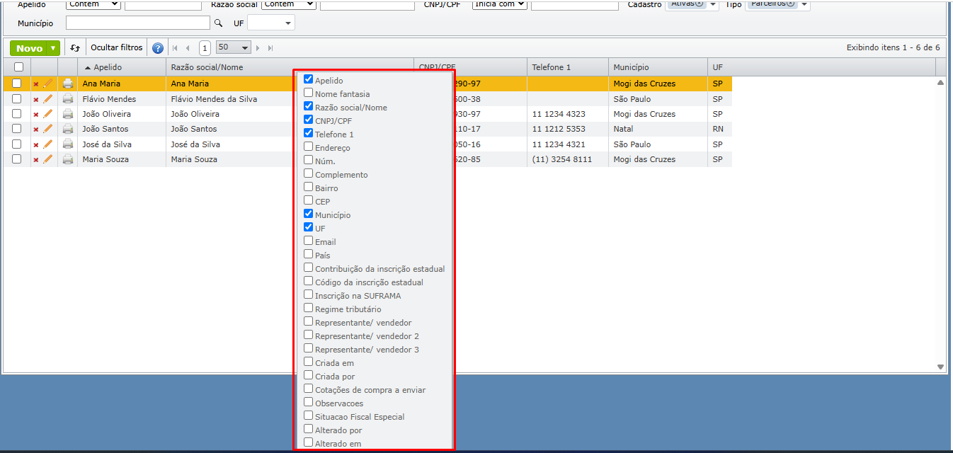This screenshot has width=953, height=453.
Task: Click the refresh grid icon
Action: click(x=75, y=48)
